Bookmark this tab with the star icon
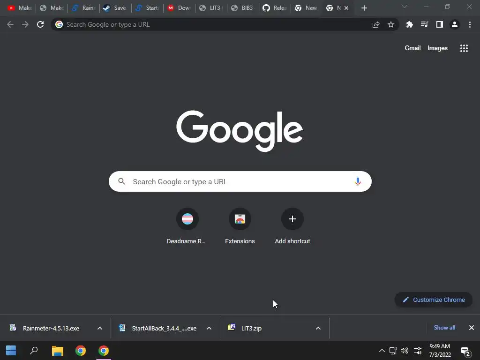The width and height of the screenshot is (480, 360). (391, 24)
